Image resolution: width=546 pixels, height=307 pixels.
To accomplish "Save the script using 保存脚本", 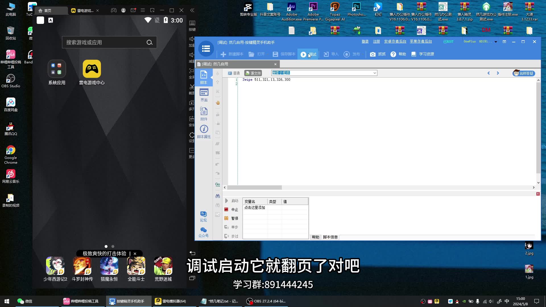I will (283, 54).
